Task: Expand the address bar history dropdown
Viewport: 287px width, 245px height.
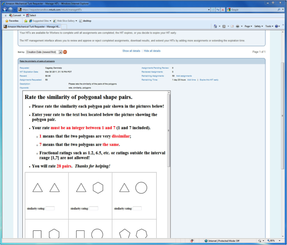Action: [x=209, y=10]
